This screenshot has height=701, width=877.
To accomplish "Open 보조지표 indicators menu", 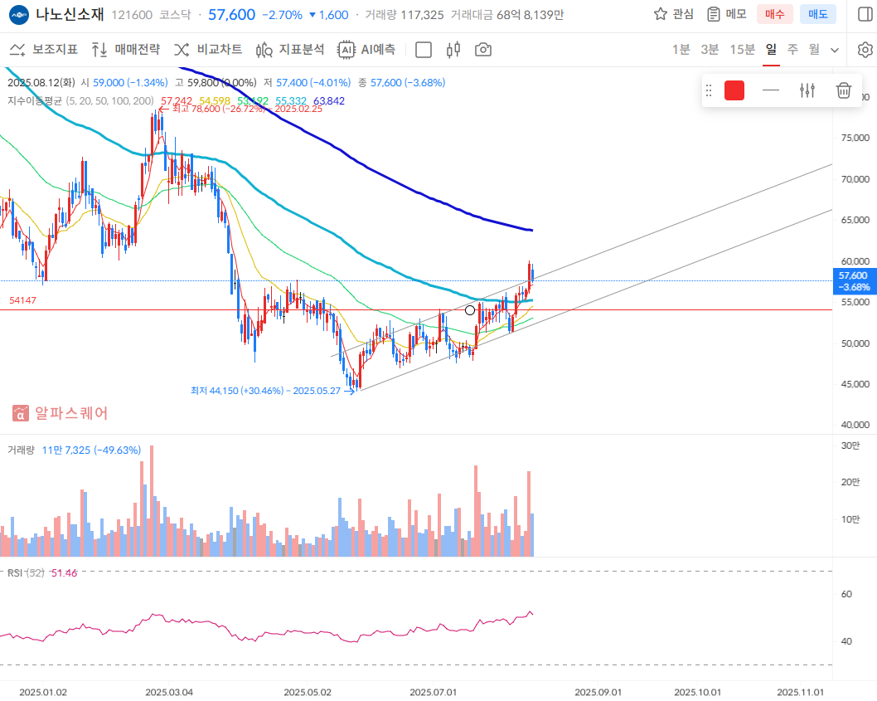I will click(44, 50).
